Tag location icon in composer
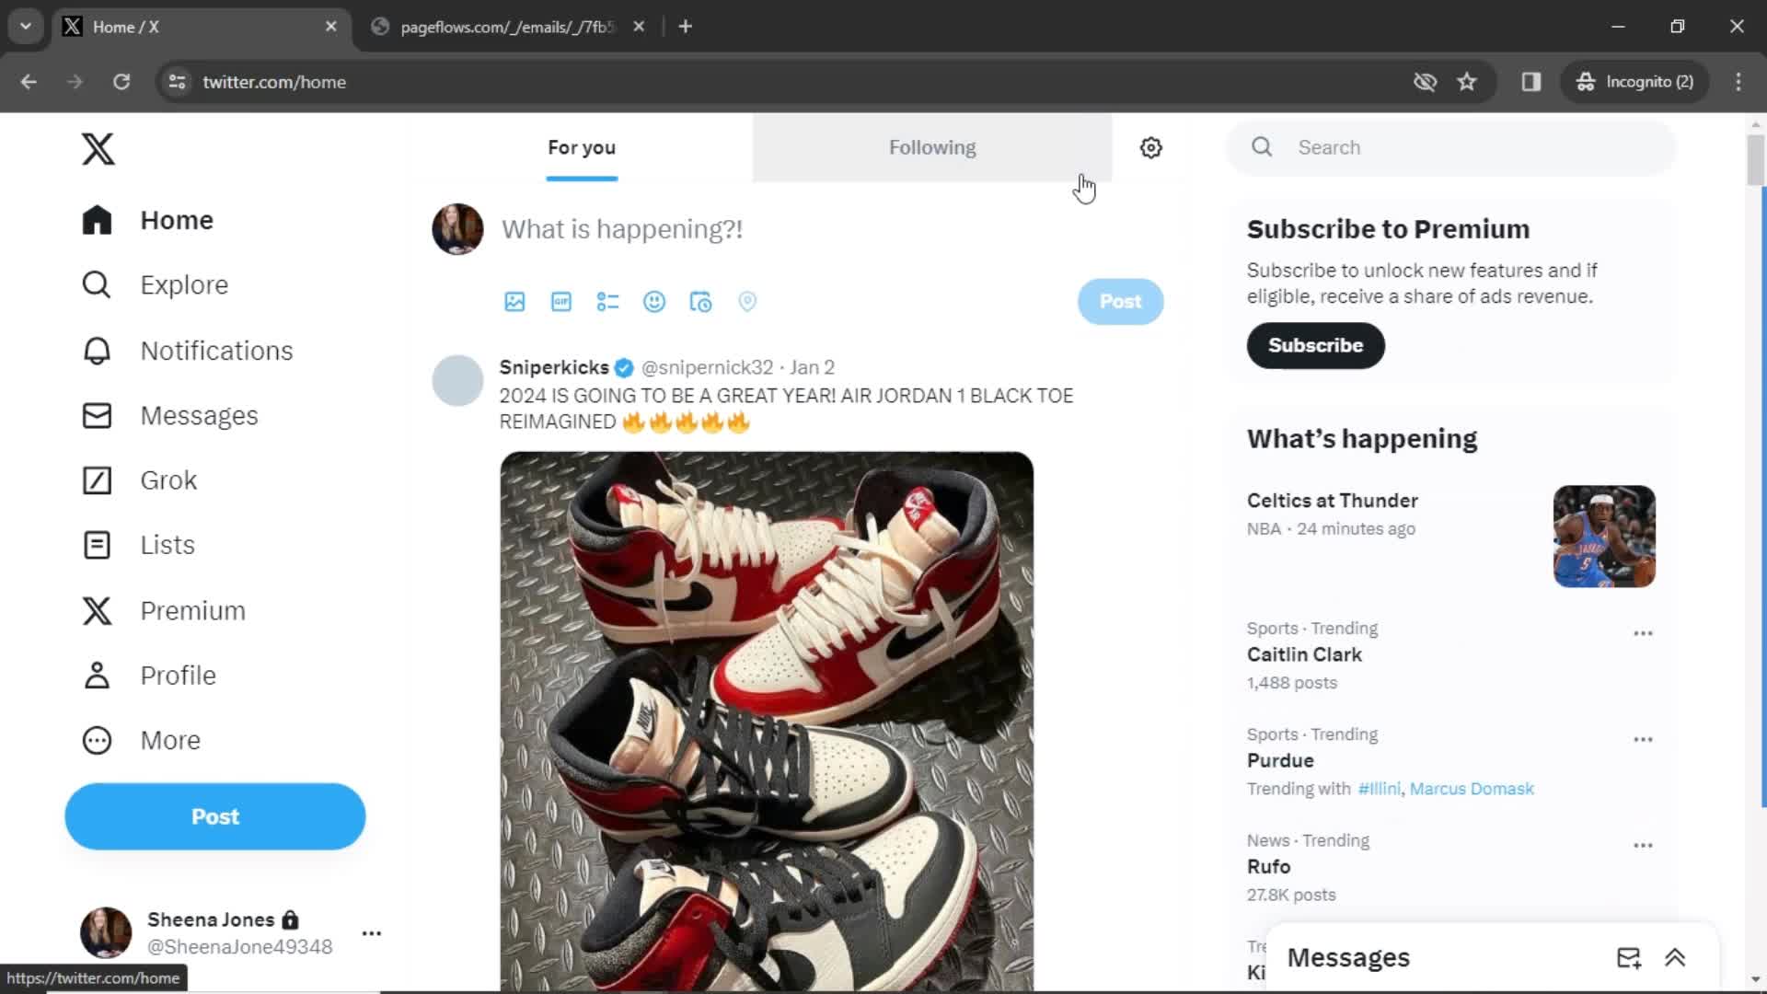Screen dimensions: 1767x994 pos(747,302)
